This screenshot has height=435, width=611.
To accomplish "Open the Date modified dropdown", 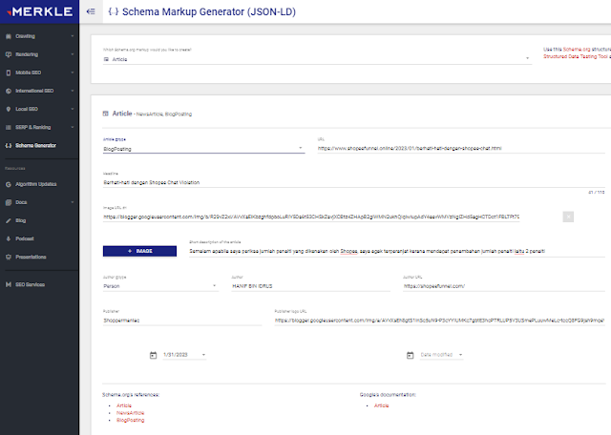I will coord(441,355).
